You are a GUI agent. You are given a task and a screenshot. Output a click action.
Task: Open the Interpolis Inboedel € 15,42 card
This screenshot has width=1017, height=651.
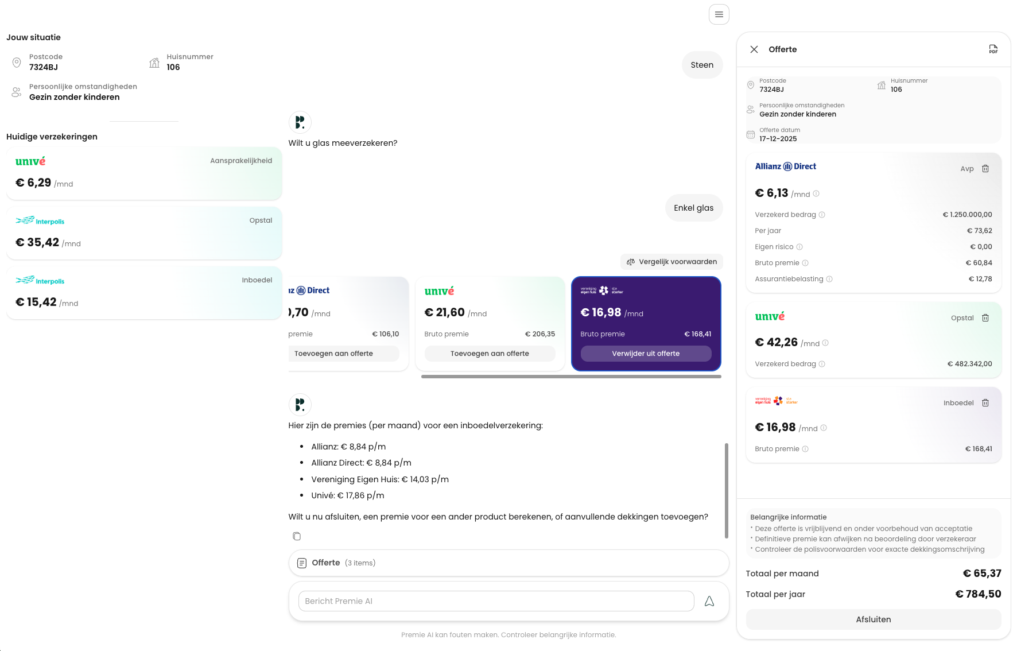click(144, 293)
